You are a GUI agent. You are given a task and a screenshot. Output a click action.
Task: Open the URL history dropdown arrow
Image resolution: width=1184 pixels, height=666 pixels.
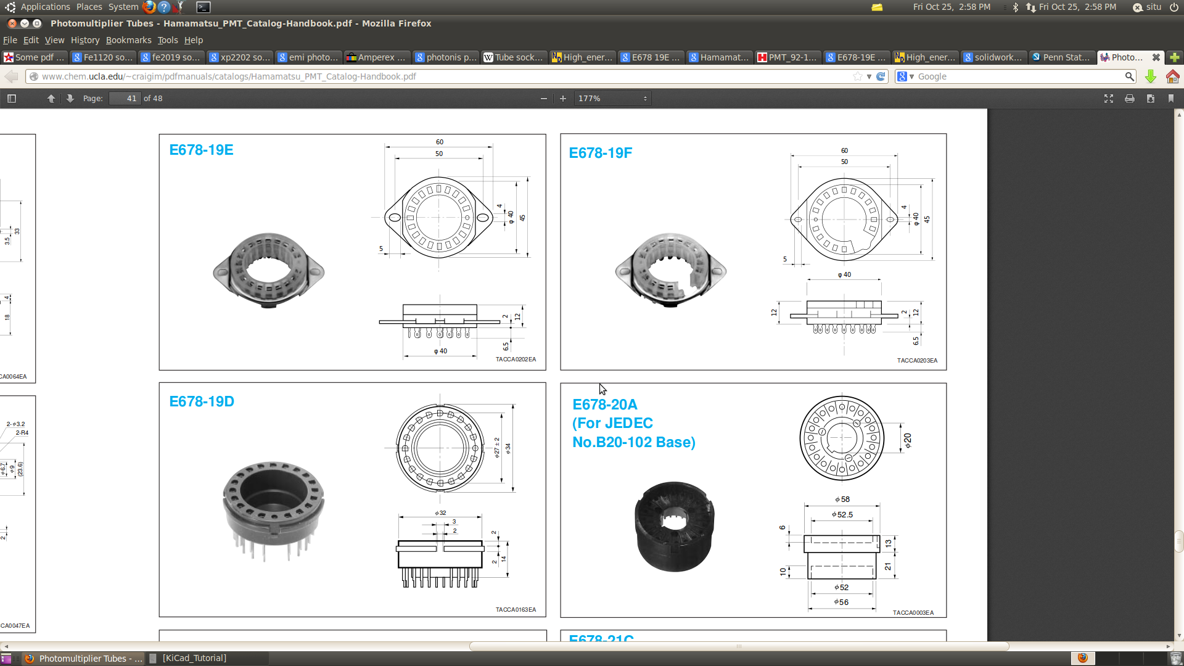[869, 76]
